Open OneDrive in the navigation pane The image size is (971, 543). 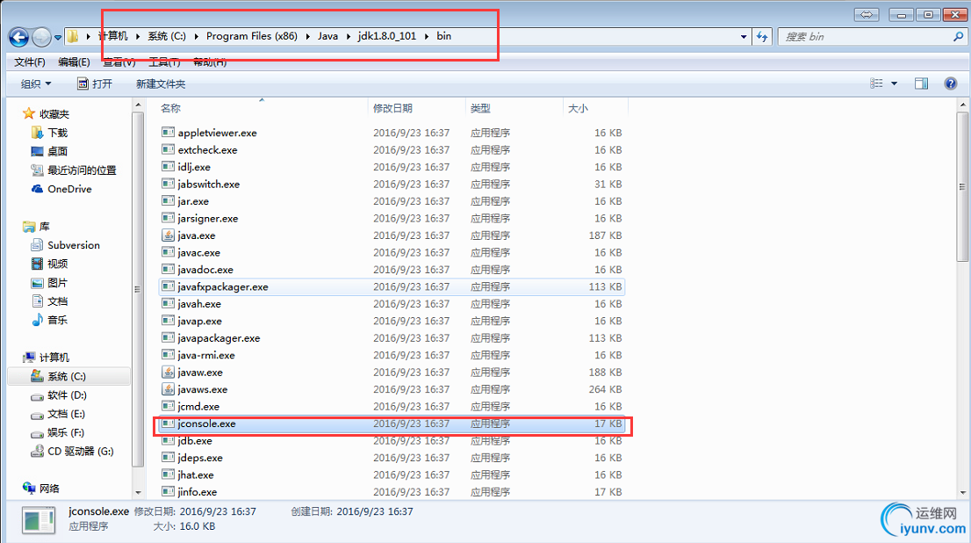(62, 189)
